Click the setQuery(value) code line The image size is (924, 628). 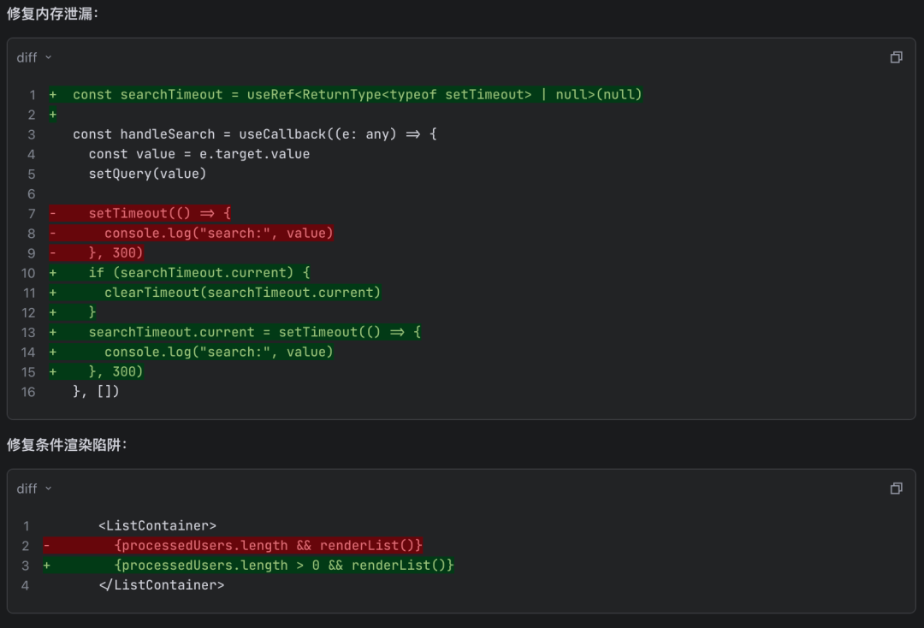(147, 174)
